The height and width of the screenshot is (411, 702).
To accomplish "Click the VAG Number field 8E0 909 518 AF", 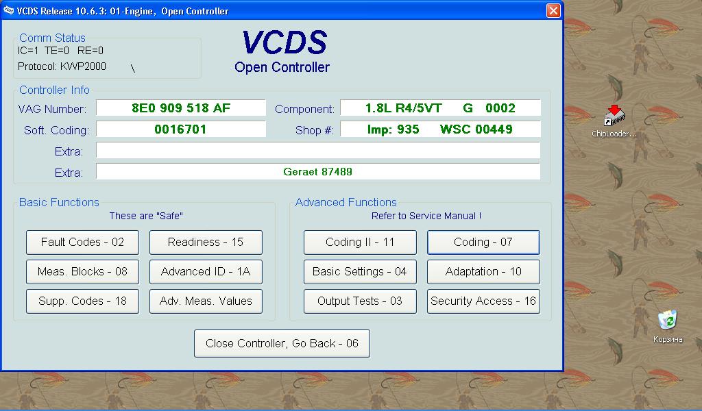I will [181, 108].
